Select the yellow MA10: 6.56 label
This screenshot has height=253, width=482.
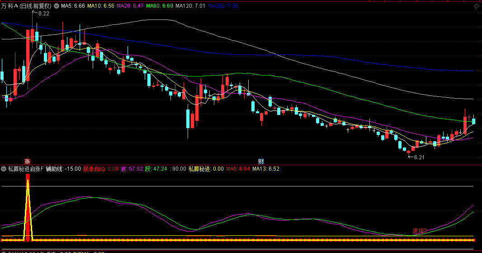pyautogui.click(x=101, y=6)
